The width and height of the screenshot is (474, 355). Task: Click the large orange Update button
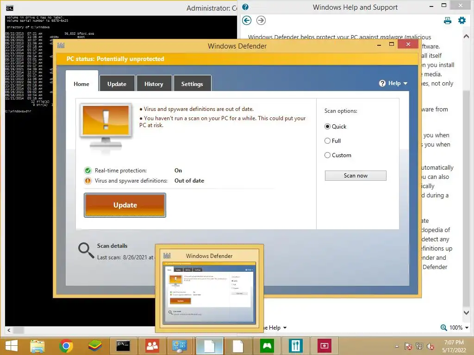tap(125, 205)
